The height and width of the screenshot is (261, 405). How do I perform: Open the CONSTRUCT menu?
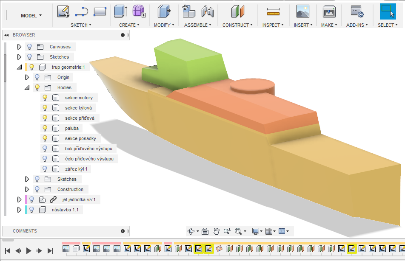[237, 25]
